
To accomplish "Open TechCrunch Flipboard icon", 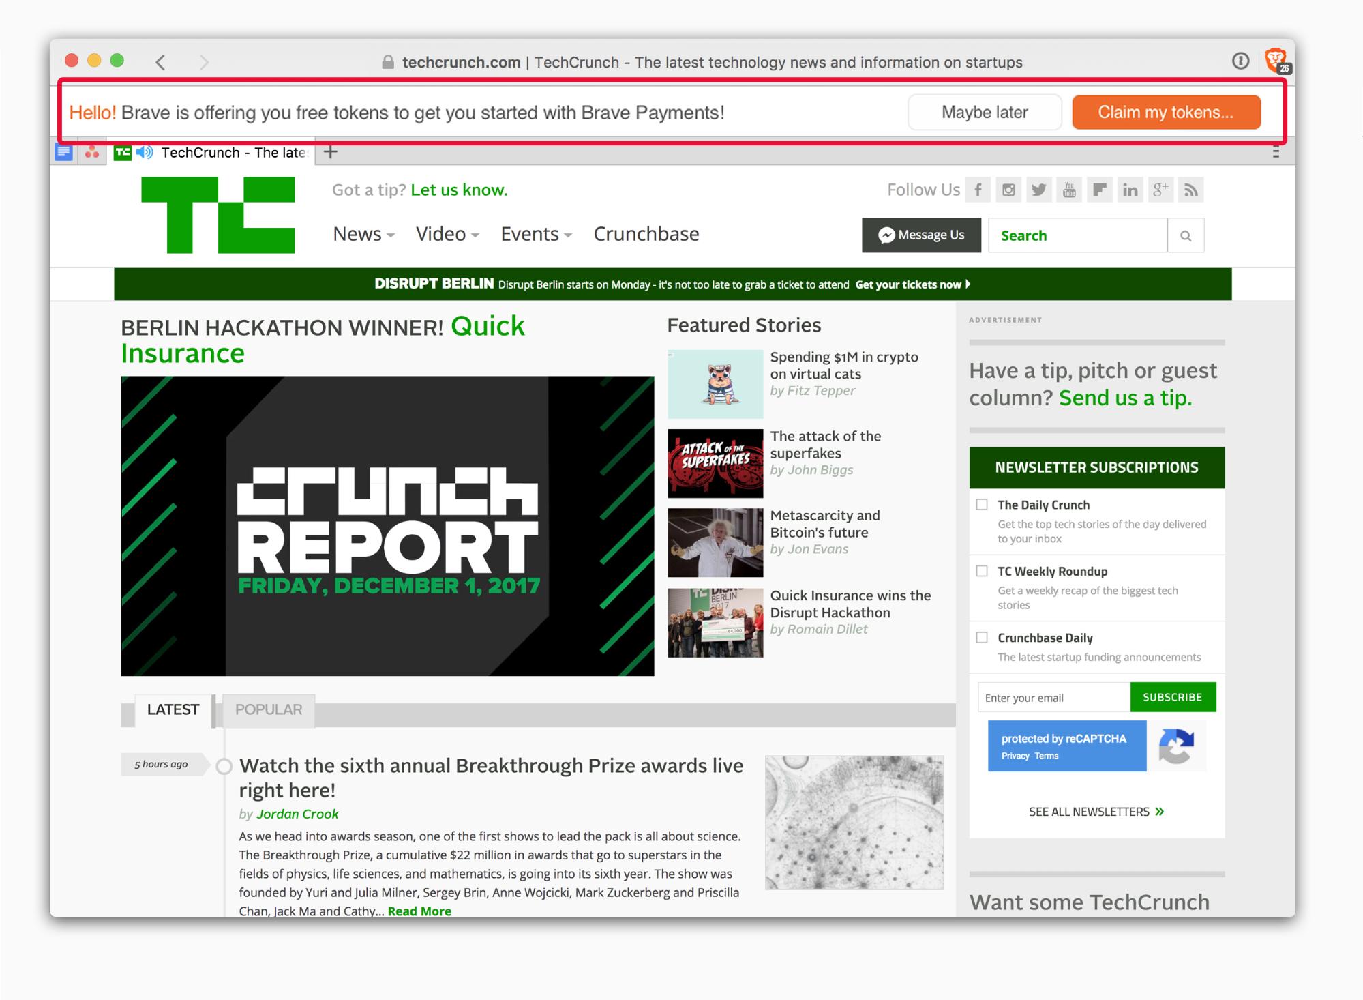I will (1100, 190).
